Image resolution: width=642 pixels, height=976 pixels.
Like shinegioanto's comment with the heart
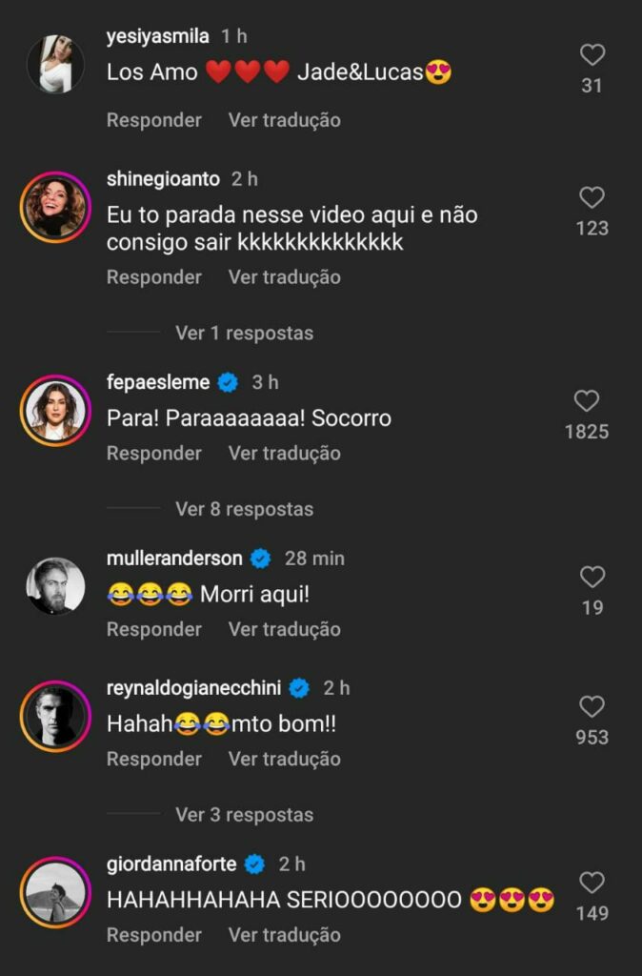(592, 197)
